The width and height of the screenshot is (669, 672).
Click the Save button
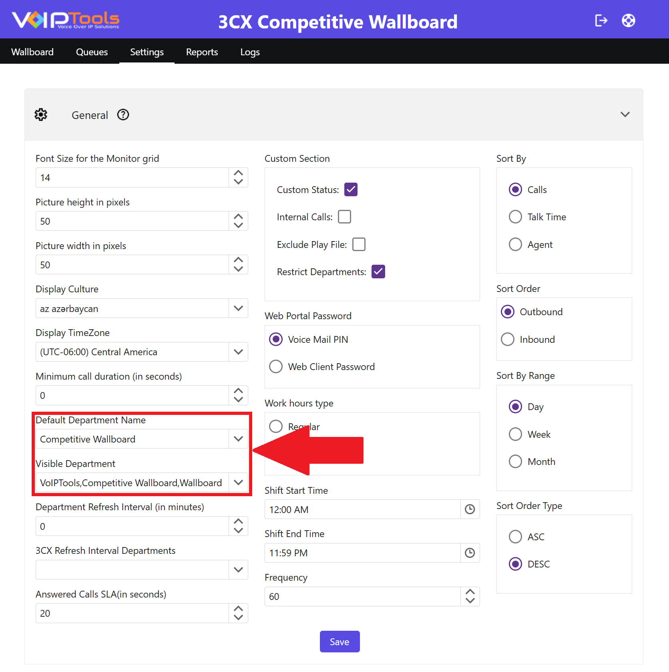point(340,642)
